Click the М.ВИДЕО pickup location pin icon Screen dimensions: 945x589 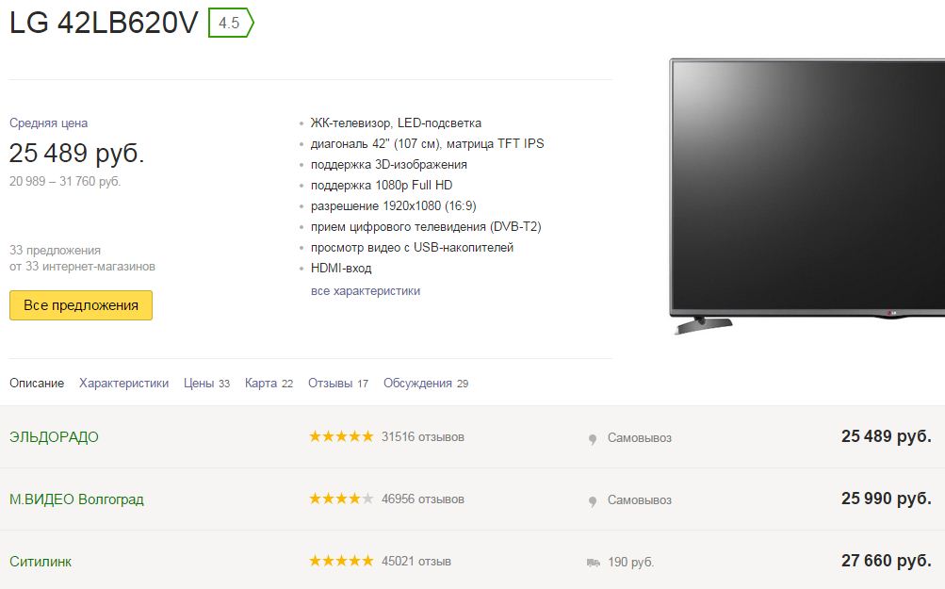593,501
